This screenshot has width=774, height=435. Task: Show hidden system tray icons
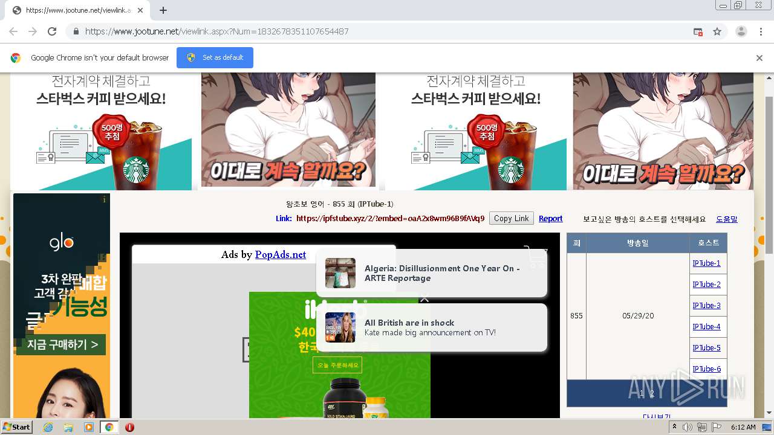point(675,427)
